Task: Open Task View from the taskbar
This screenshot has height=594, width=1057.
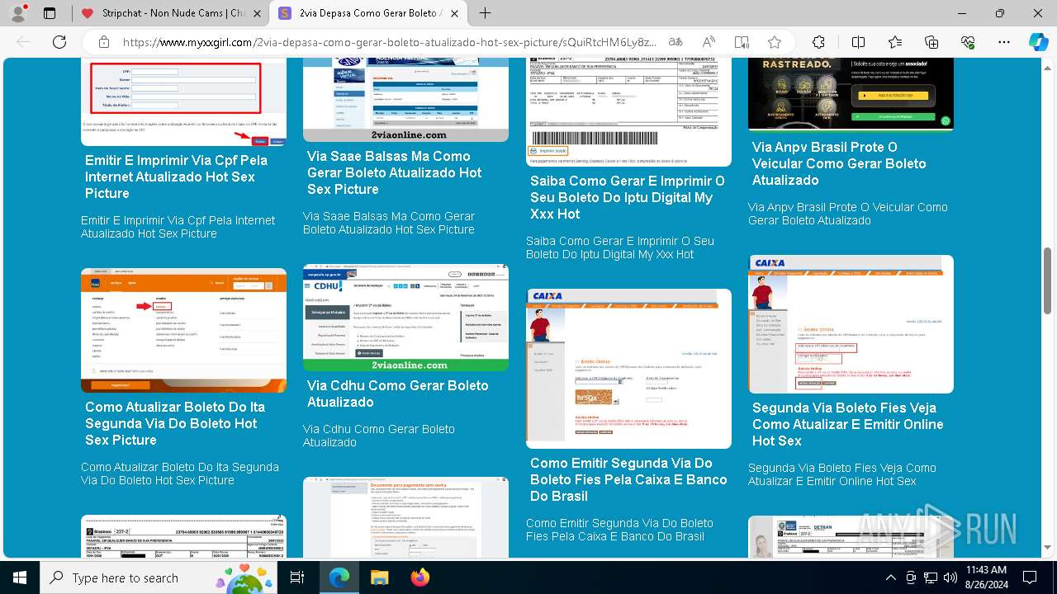Action: coord(297,577)
